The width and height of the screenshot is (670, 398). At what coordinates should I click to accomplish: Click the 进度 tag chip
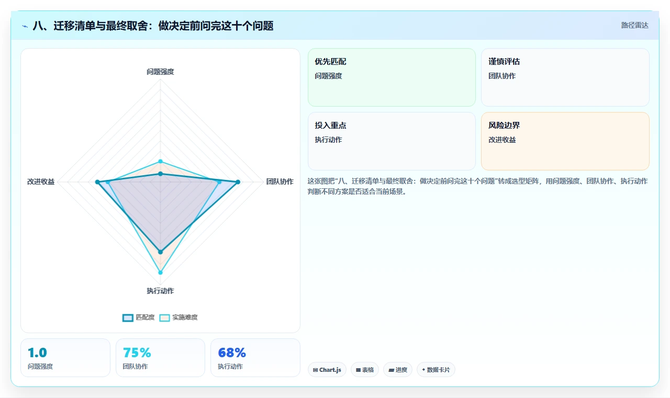[398, 370]
